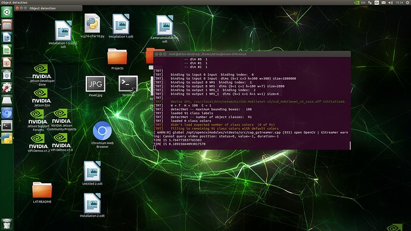Image resolution: width=411 pixels, height=231 pixels.
Task: Switch to Chromium in the launcher
Action: coord(7,113)
